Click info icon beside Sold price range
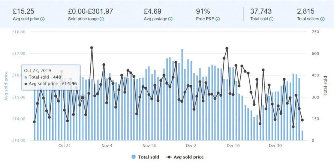Image resolution: width=334 pixels, height=166 pixels. [102, 19]
